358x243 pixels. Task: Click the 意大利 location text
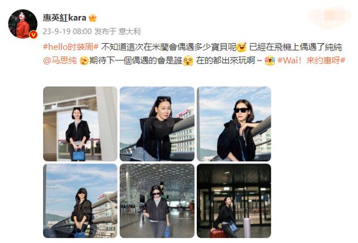pos(129,31)
